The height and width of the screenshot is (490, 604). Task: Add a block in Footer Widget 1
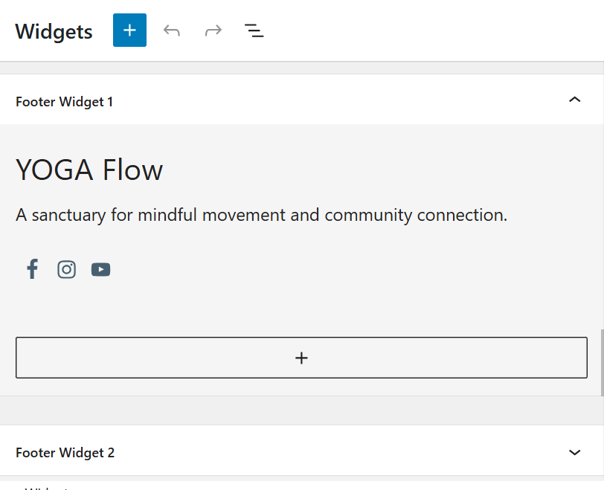(x=301, y=358)
